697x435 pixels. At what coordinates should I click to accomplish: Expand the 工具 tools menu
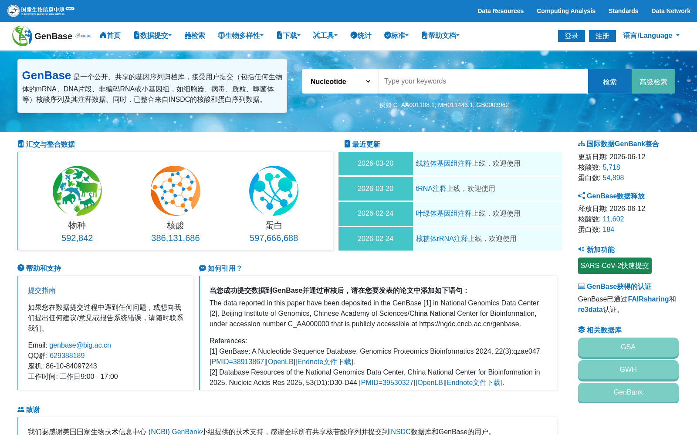point(325,36)
